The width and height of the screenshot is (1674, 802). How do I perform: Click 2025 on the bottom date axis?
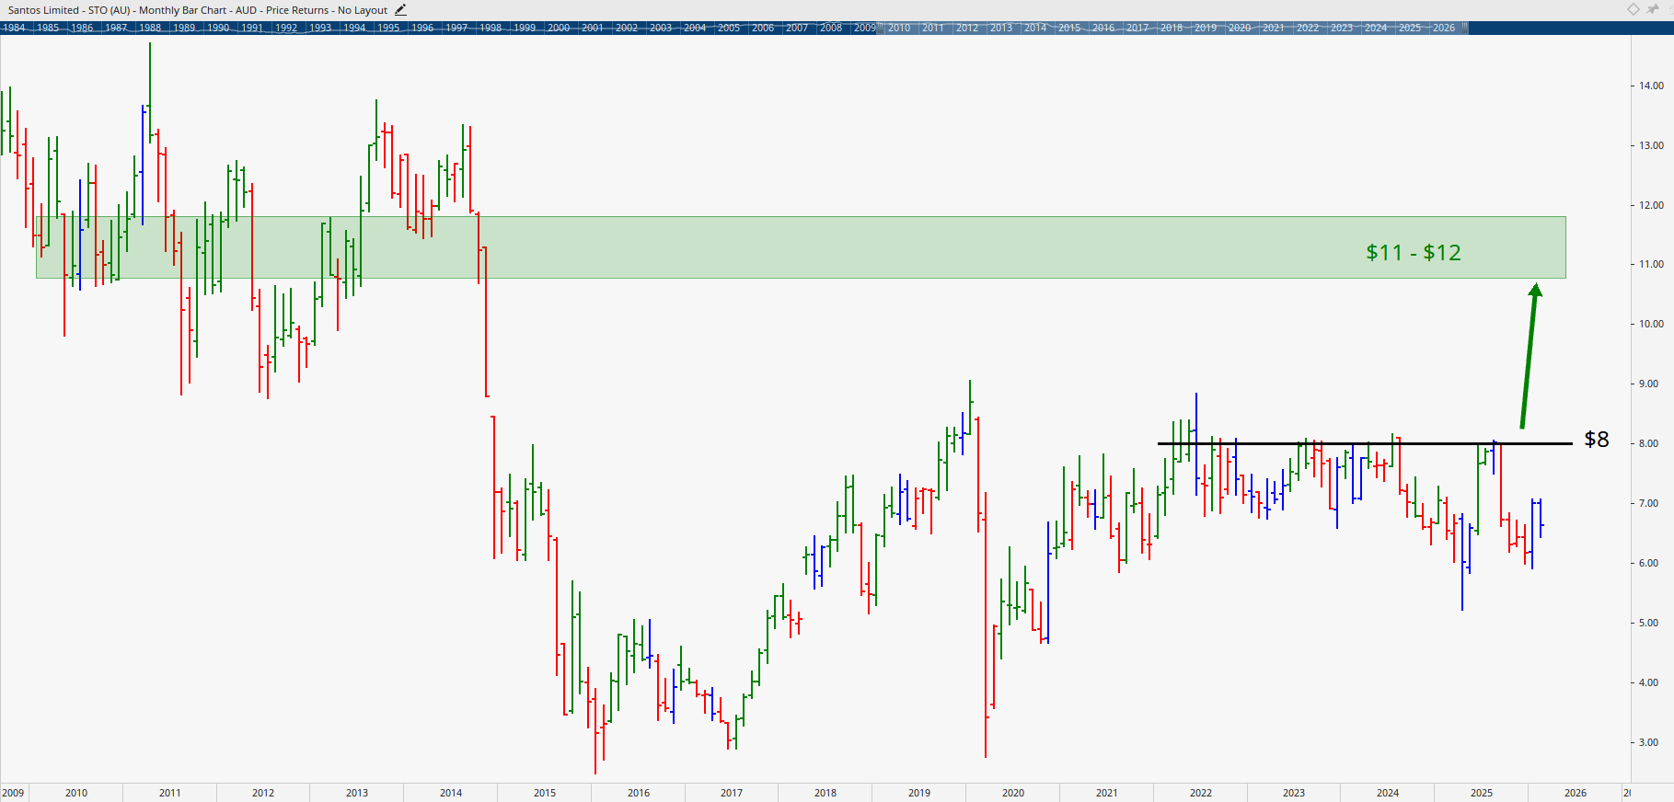click(1481, 793)
